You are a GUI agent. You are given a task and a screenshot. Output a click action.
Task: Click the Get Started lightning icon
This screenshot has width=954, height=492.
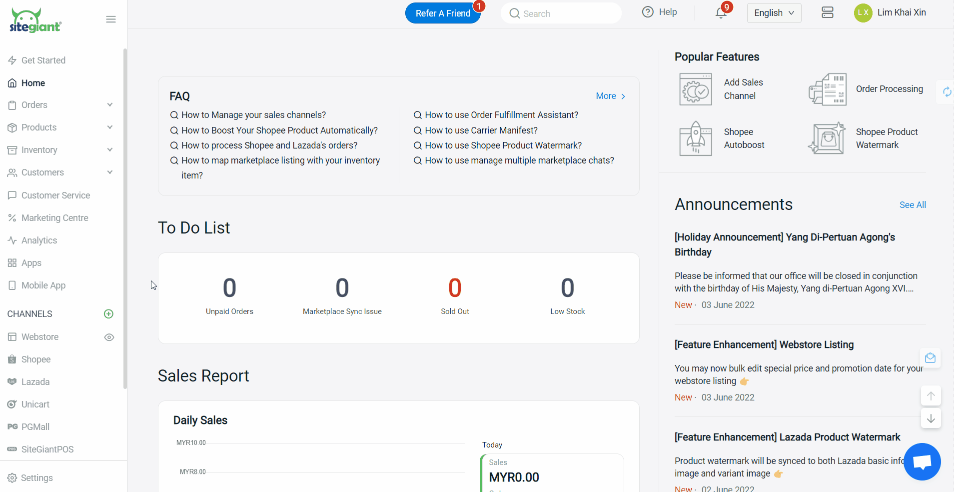pos(12,60)
